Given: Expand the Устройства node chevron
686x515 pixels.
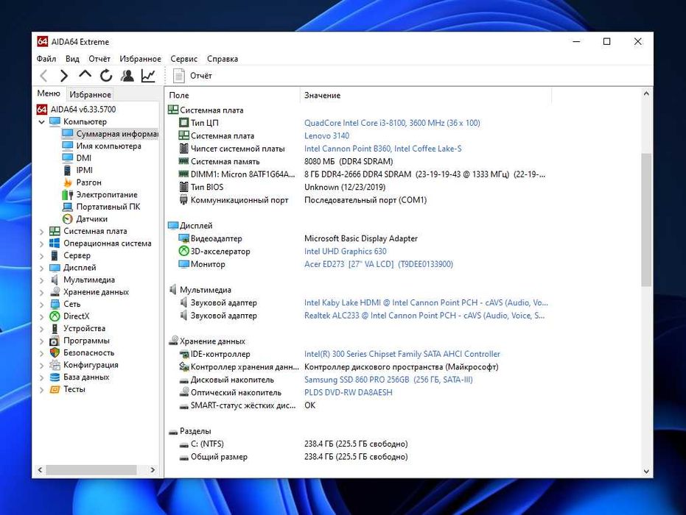Looking at the screenshot, I should pos(41,329).
